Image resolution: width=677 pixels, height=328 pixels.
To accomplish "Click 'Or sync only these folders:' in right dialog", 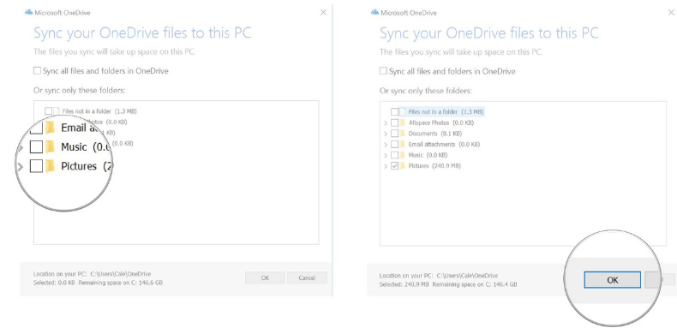I will (425, 91).
